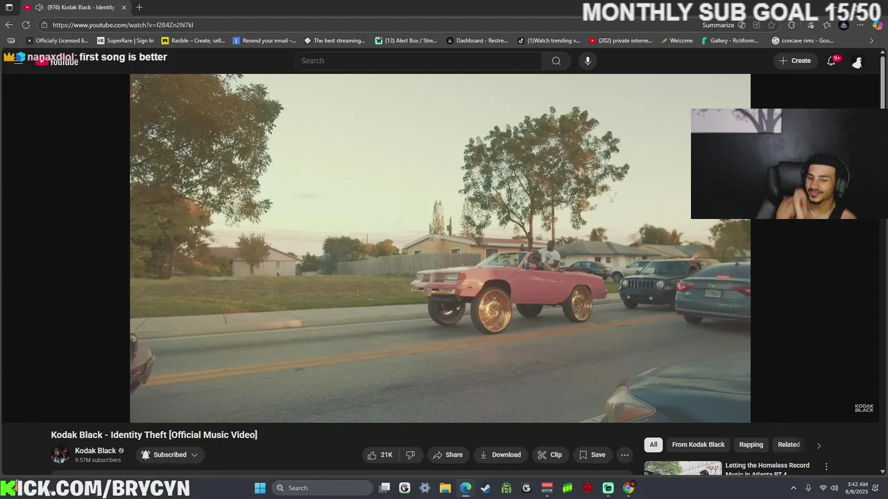Save video to a playlist
The image size is (888, 499).
592,455
